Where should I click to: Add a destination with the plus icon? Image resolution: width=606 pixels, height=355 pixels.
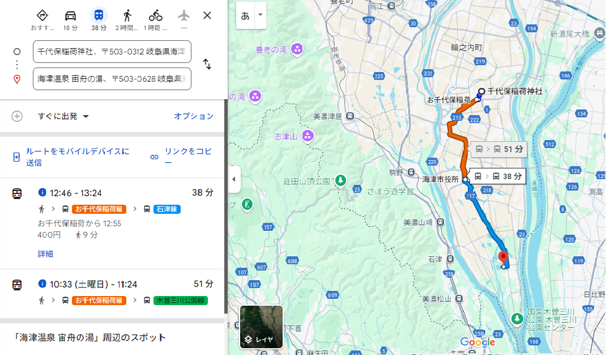pyautogui.click(x=17, y=116)
